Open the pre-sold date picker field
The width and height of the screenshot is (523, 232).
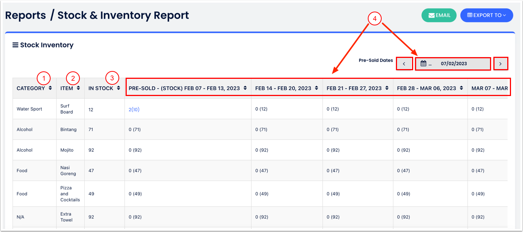[453, 64]
